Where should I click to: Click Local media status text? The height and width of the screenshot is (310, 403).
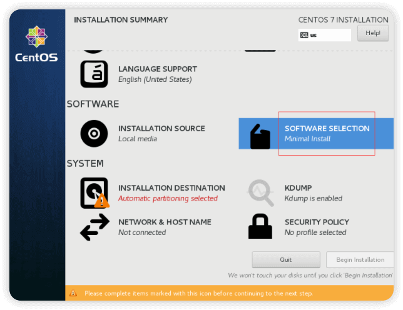point(138,139)
